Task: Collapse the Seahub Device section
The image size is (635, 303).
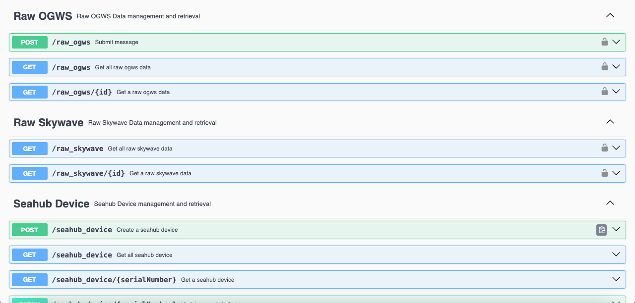Action: [610, 203]
